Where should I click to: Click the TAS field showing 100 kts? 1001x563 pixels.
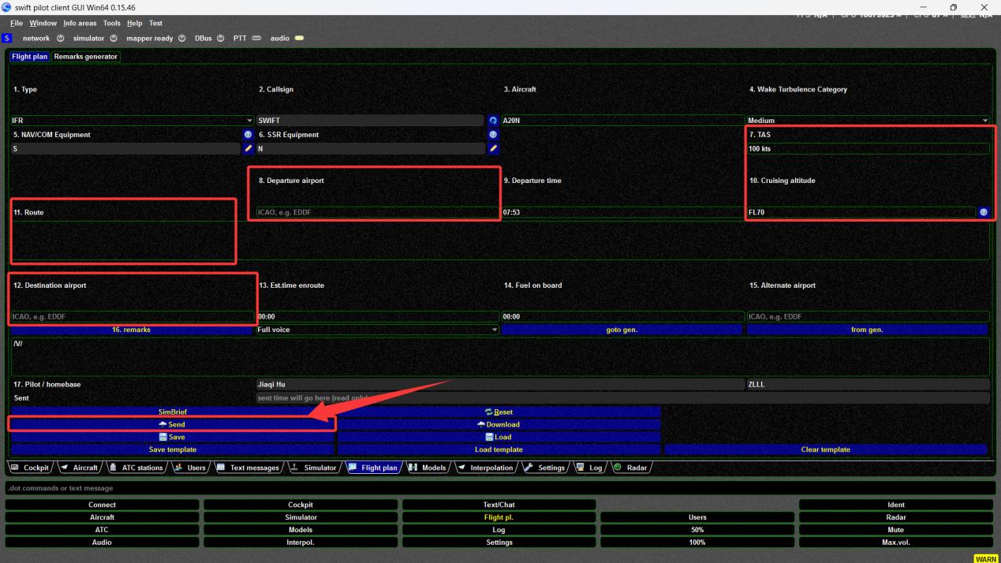click(868, 148)
